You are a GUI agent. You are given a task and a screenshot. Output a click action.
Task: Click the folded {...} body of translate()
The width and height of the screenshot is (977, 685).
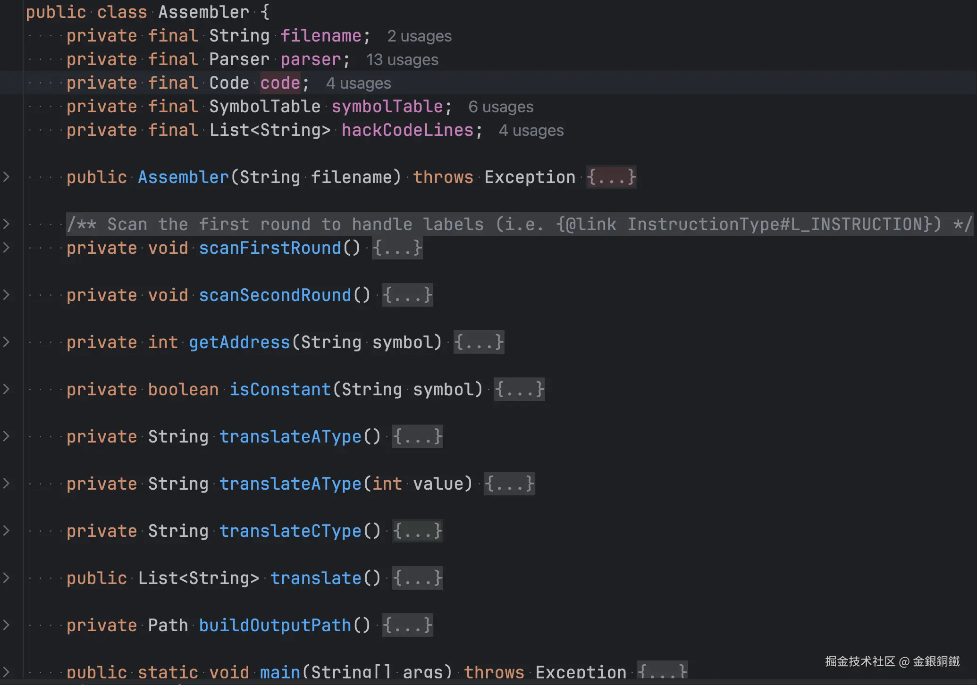point(417,578)
